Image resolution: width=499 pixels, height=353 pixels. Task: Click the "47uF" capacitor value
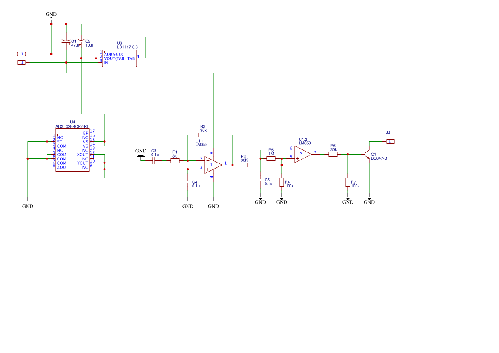pyautogui.click(x=76, y=45)
